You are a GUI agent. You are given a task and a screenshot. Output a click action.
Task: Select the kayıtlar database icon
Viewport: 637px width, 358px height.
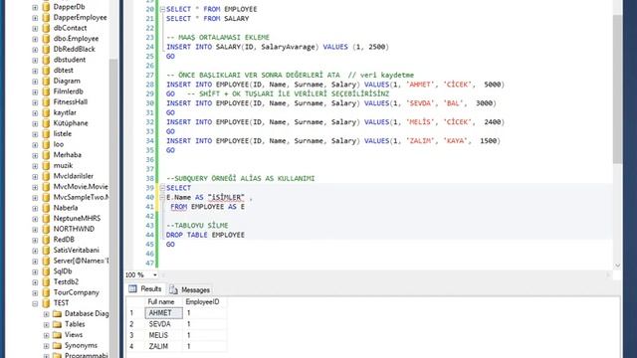tap(46, 112)
